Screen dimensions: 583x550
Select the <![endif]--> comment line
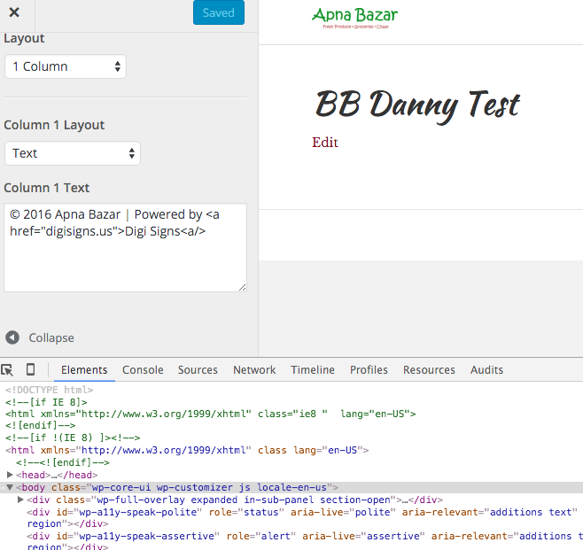40,425
